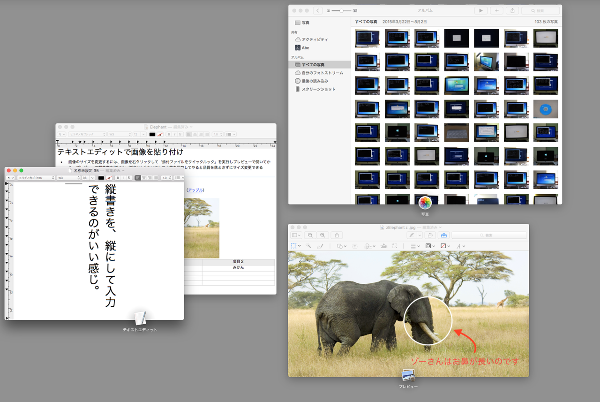The width and height of the screenshot is (600, 402).
Task: Select the Sketch pen tool in Preview
Action: [320, 246]
